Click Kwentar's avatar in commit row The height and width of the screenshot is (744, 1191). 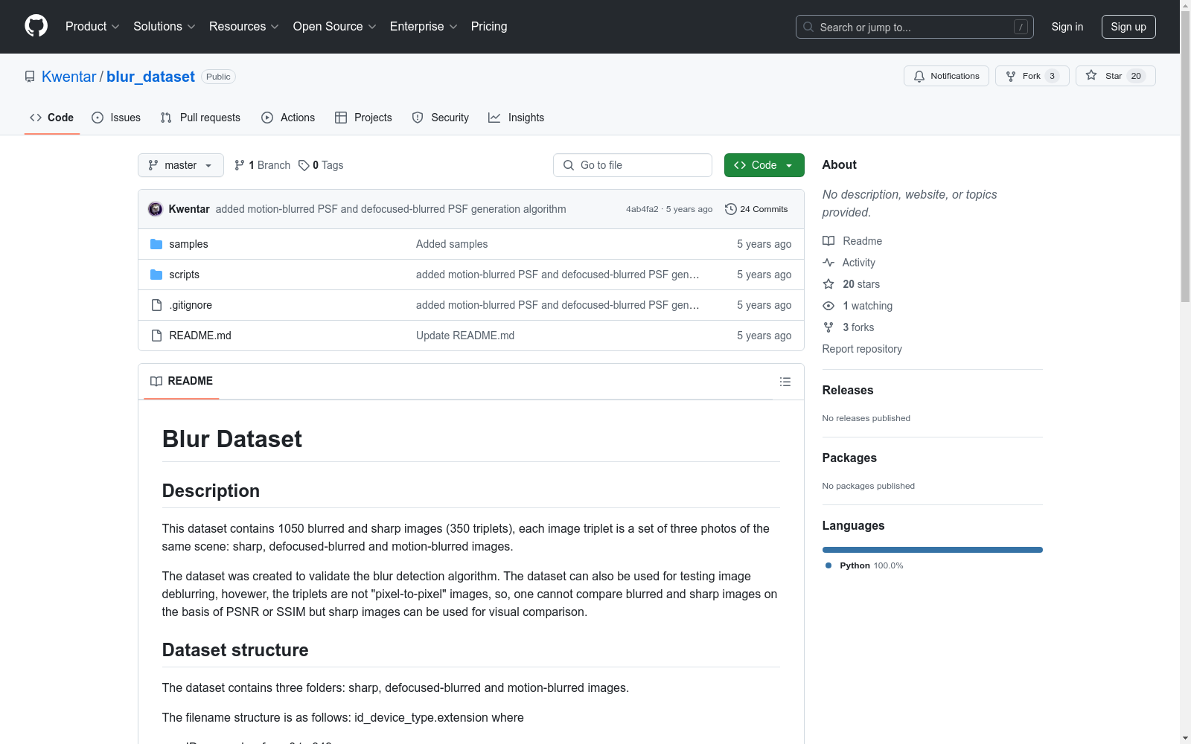pos(156,209)
